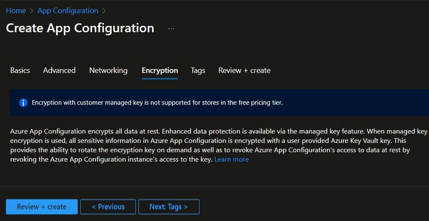Click the free pricing tier banner message
Screen dimensions: 429x221
157,103
